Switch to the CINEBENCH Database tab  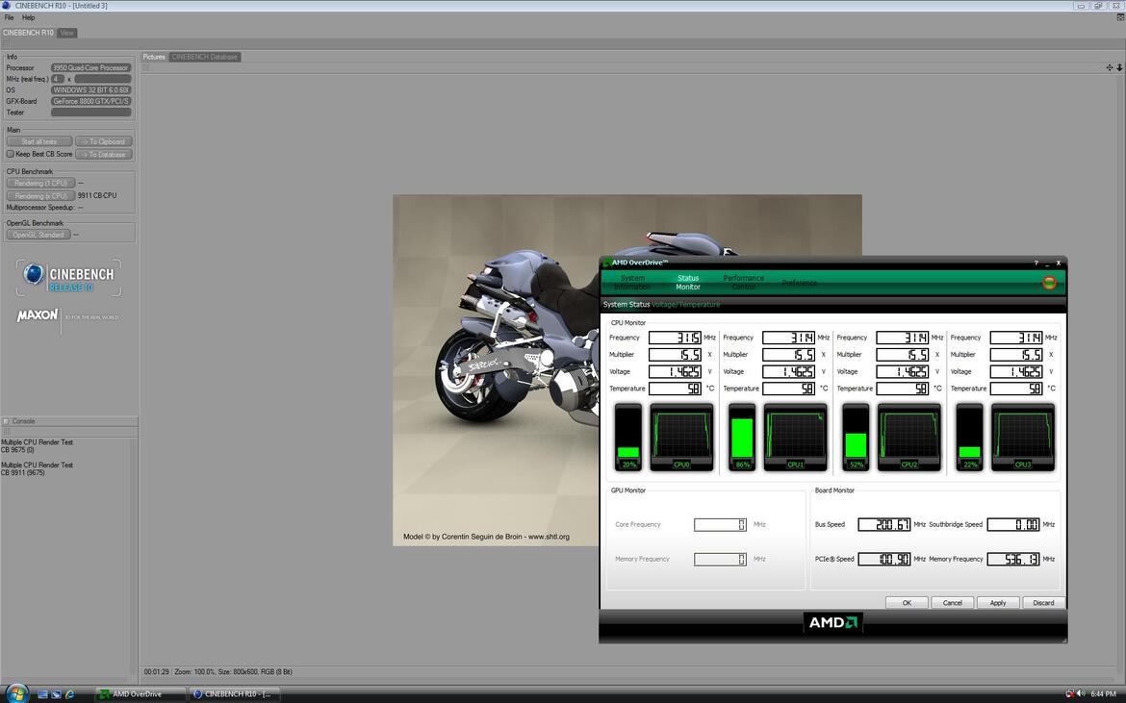click(205, 57)
